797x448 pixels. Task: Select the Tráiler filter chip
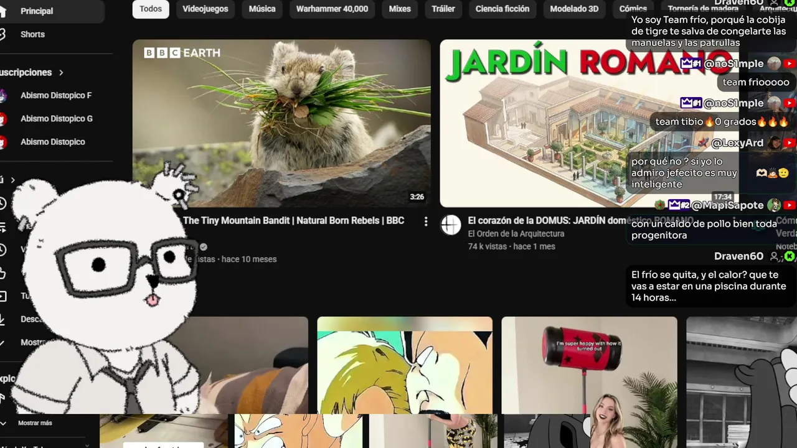point(443,9)
